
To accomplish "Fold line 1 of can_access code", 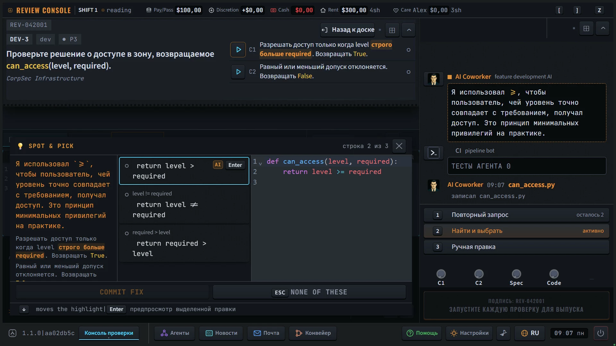I will 261,163.
